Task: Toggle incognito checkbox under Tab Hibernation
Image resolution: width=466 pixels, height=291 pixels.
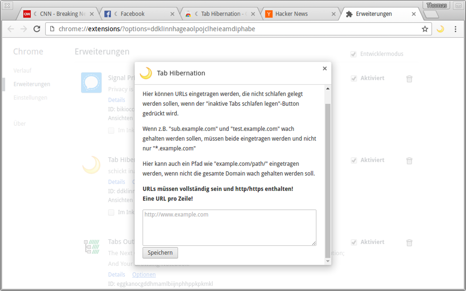Action: pos(111,212)
